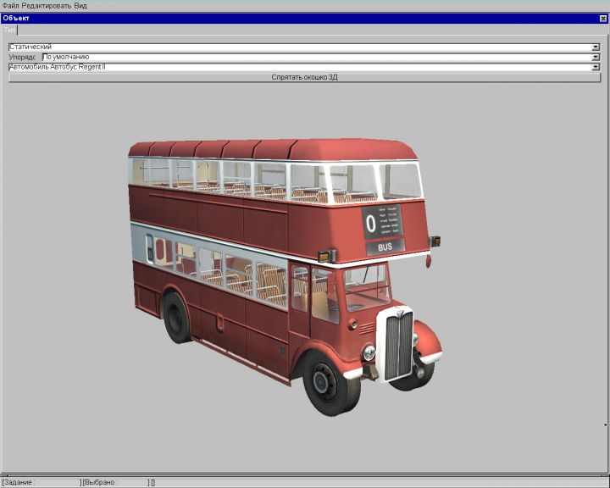
Task: Open the По умолчанию sorting dropdown
Action: pyautogui.click(x=596, y=57)
